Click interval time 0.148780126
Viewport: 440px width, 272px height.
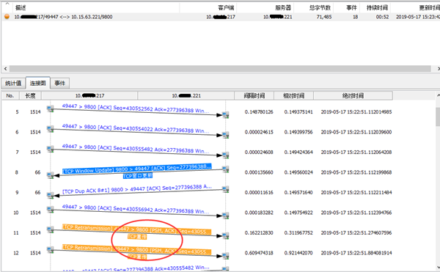coord(259,112)
